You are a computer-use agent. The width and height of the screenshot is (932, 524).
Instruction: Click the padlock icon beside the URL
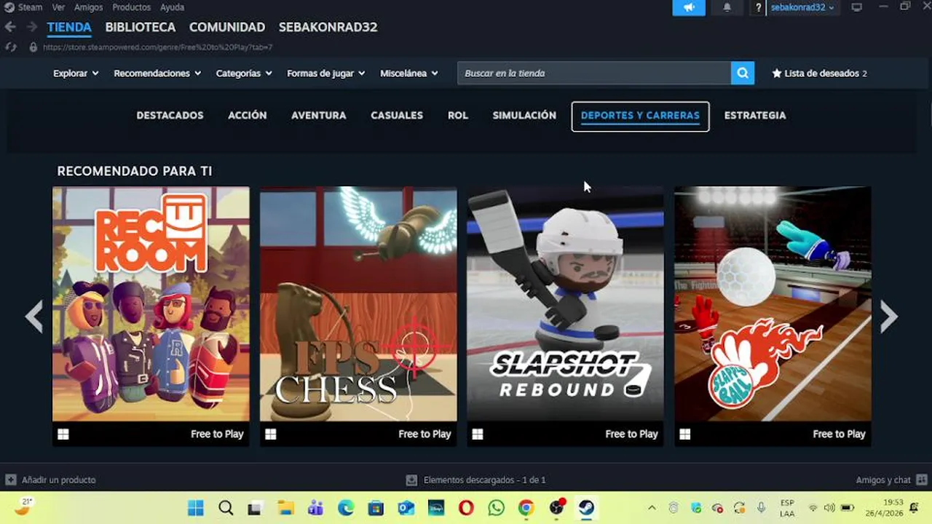33,47
